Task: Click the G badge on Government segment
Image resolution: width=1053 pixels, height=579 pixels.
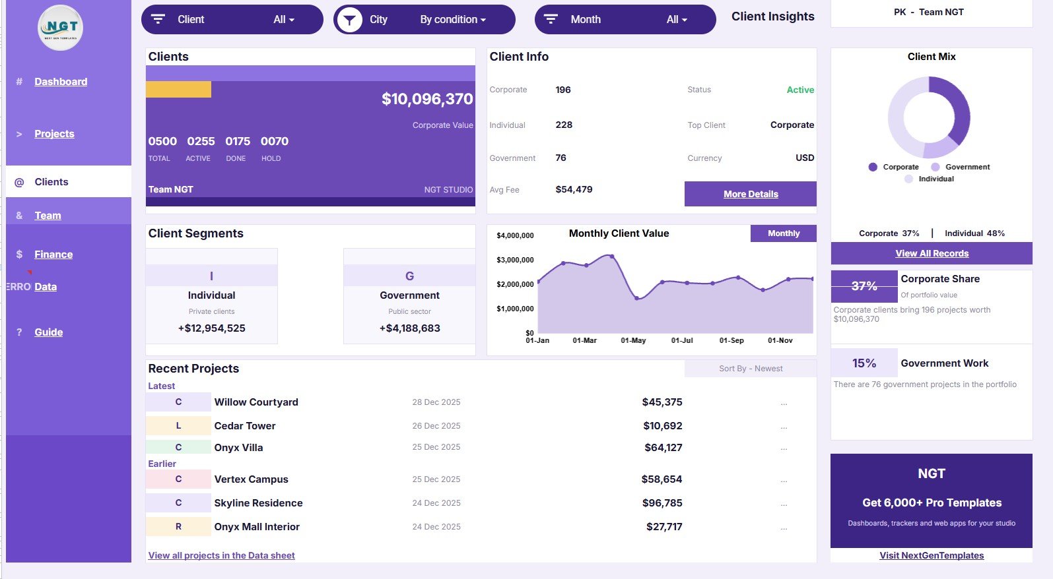Action: point(409,276)
